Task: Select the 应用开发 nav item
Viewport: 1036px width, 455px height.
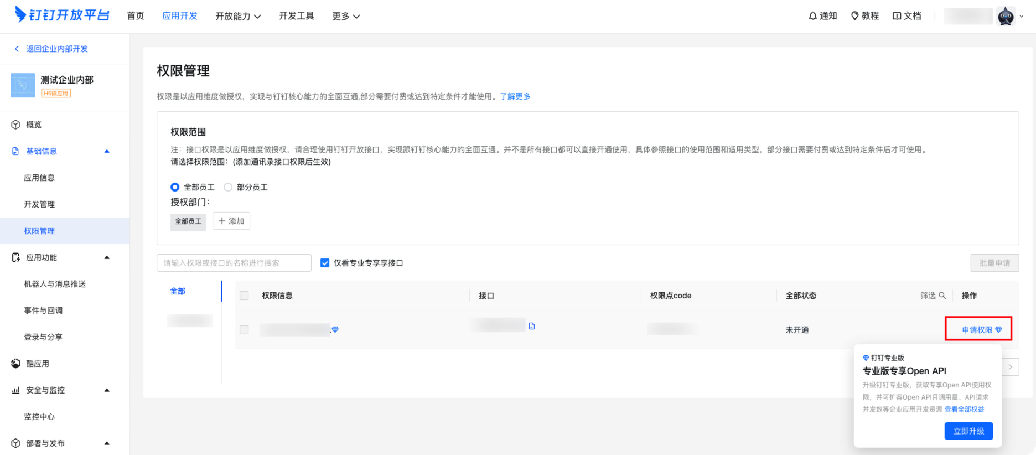Action: (x=180, y=16)
